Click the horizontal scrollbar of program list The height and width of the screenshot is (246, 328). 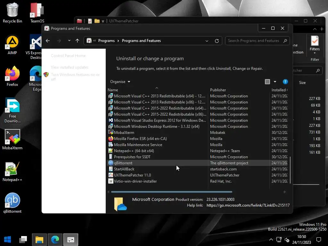point(172,192)
